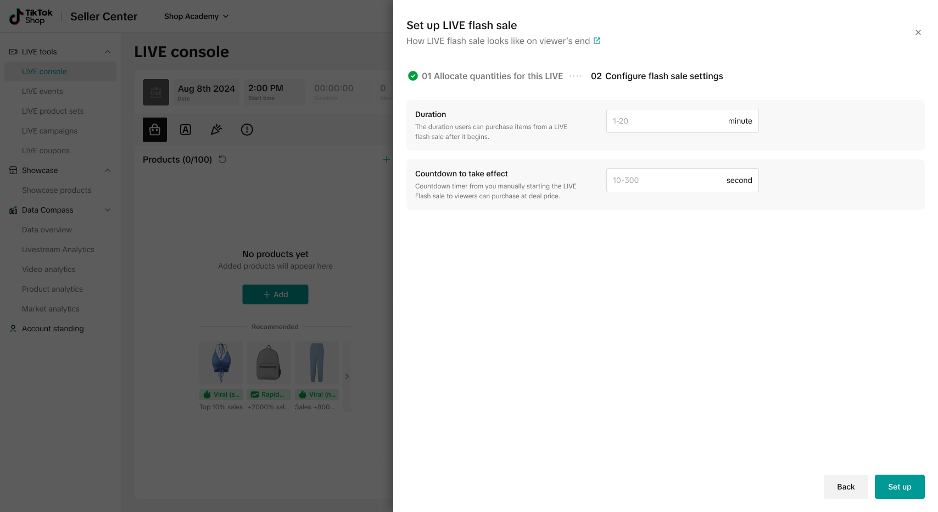The height and width of the screenshot is (512, 938).
Task: Expand the Data Compass section chevron
Action: [x=108, y=210]
